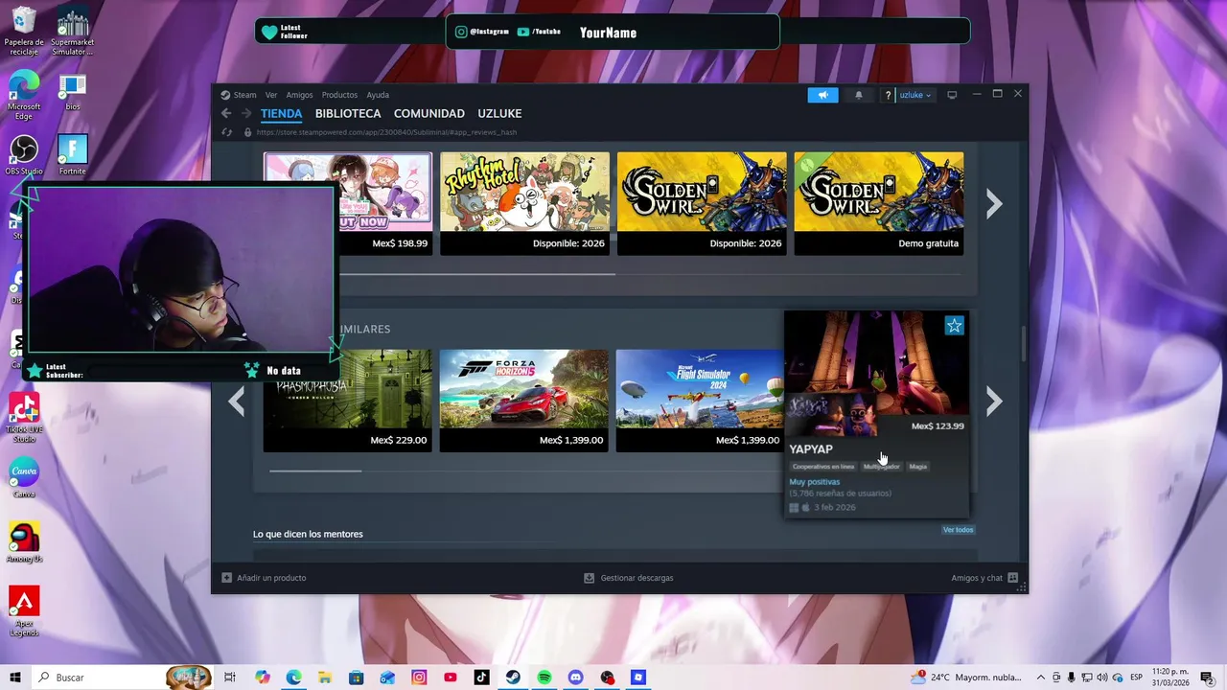Click the padlock icon beside the URL

point(247,132)
